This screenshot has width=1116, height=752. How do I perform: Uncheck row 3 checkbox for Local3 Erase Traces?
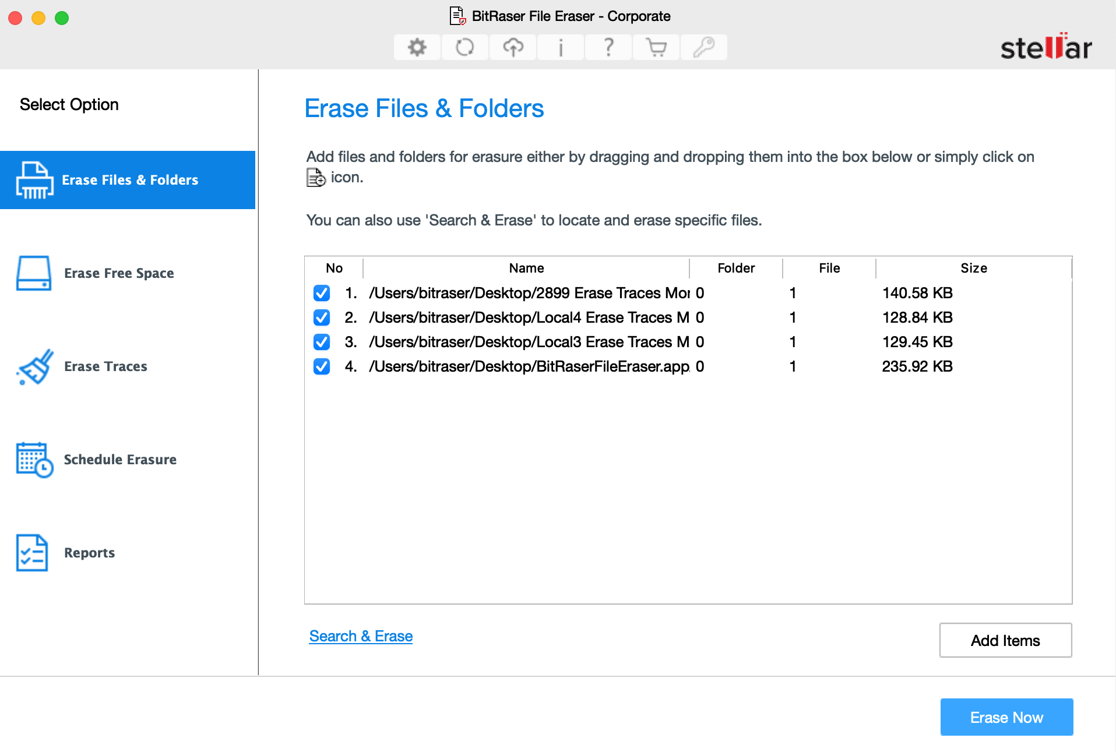tap(322, 342)
